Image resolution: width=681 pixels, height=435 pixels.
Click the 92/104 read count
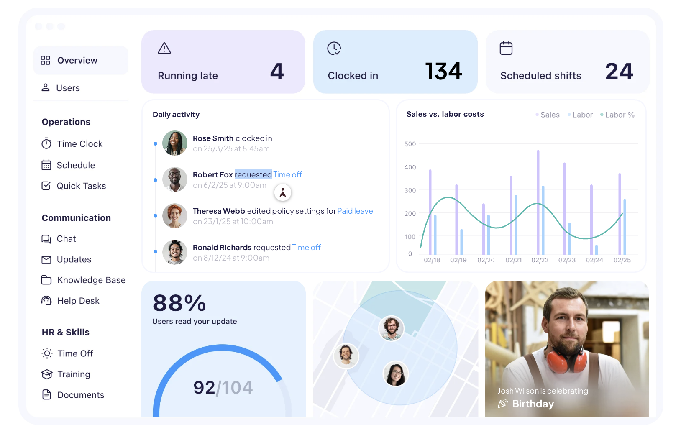[223, 387]
